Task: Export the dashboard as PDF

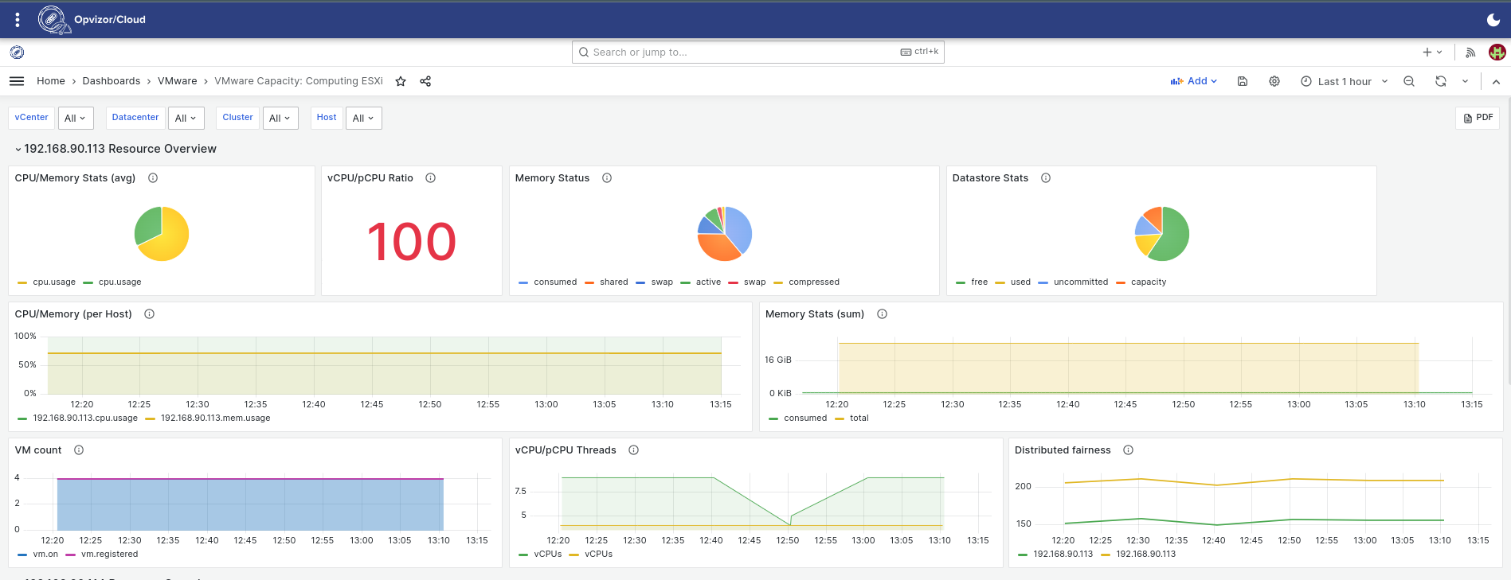Action: point(1478,118)
